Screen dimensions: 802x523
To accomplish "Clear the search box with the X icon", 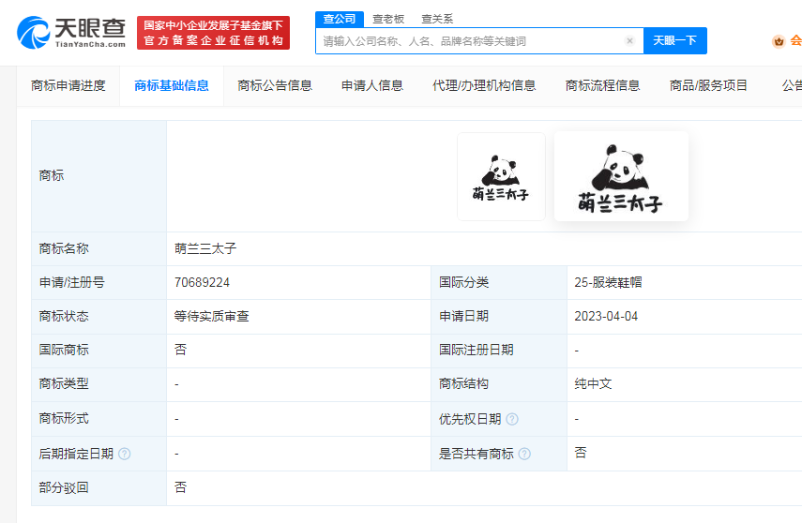I will click(x=629, y=41).
